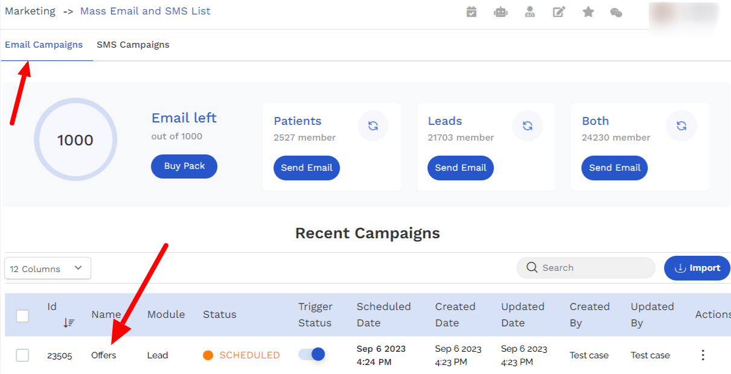Check the select-all header checkbox
The height and width of the screenshot is (374, 731).
point(22,315)
